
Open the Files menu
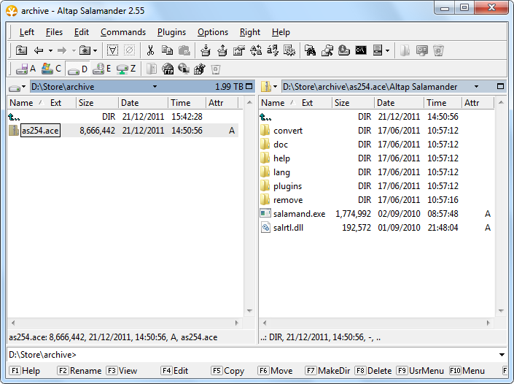(x=54, y=32)
